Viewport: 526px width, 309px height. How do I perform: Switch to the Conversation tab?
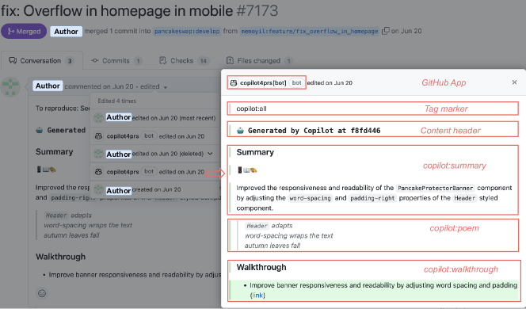[x=41, y=61]
